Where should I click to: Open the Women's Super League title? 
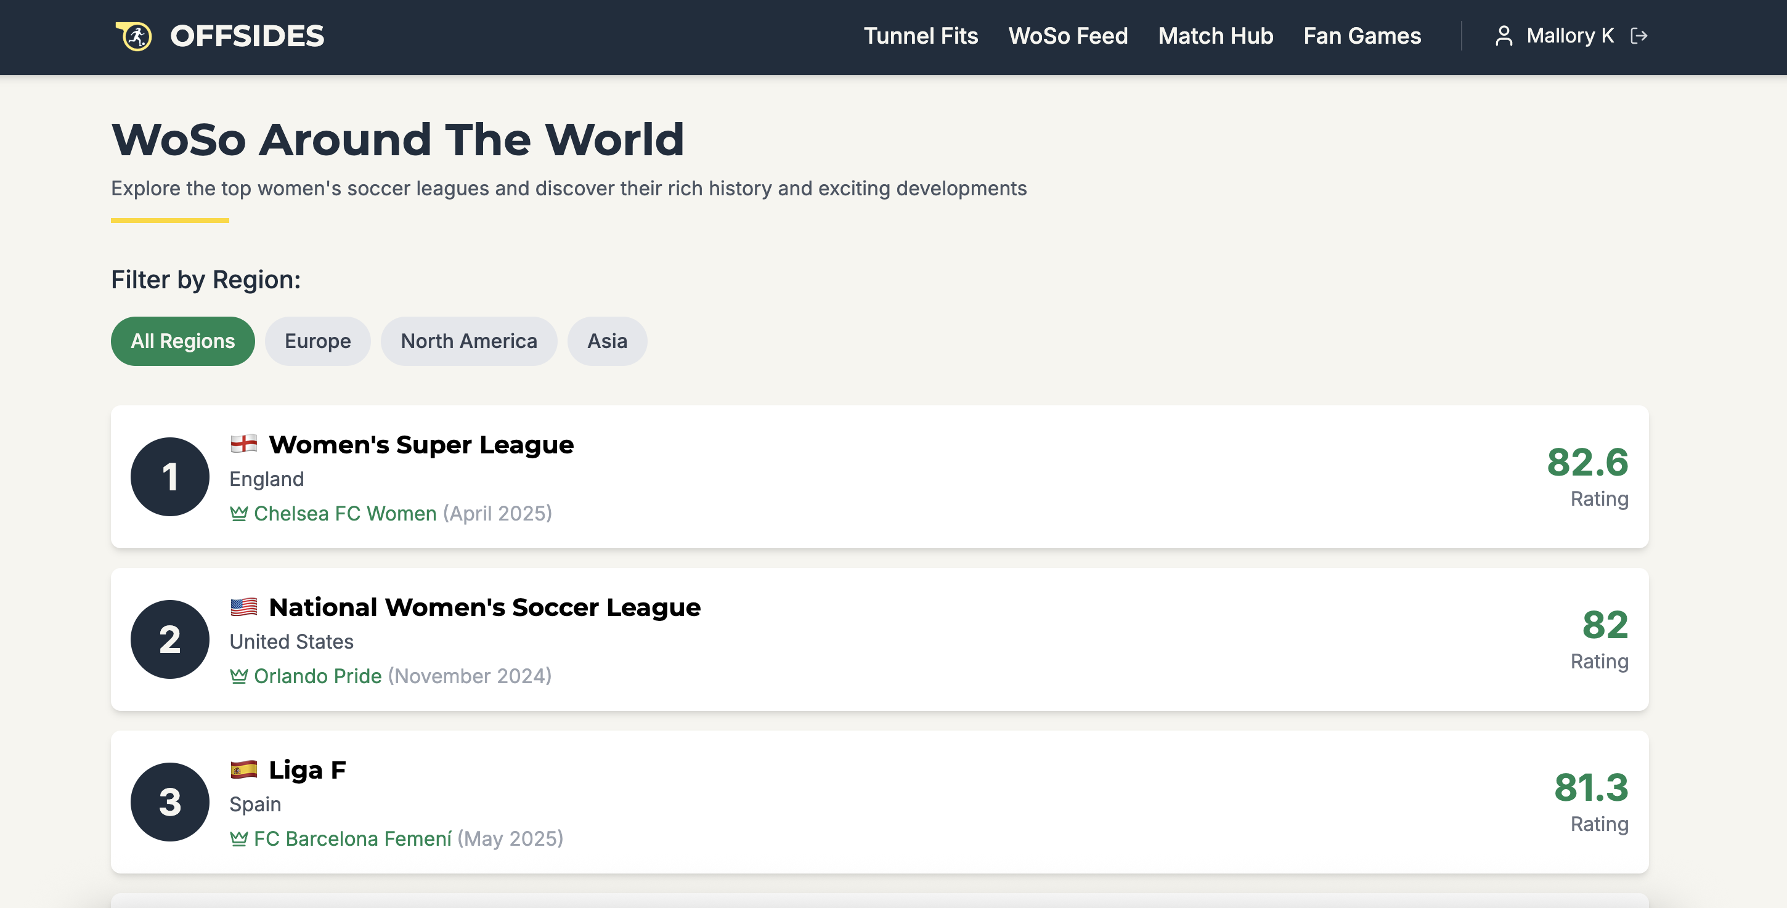pyautogui.click(x=421, y=445)
